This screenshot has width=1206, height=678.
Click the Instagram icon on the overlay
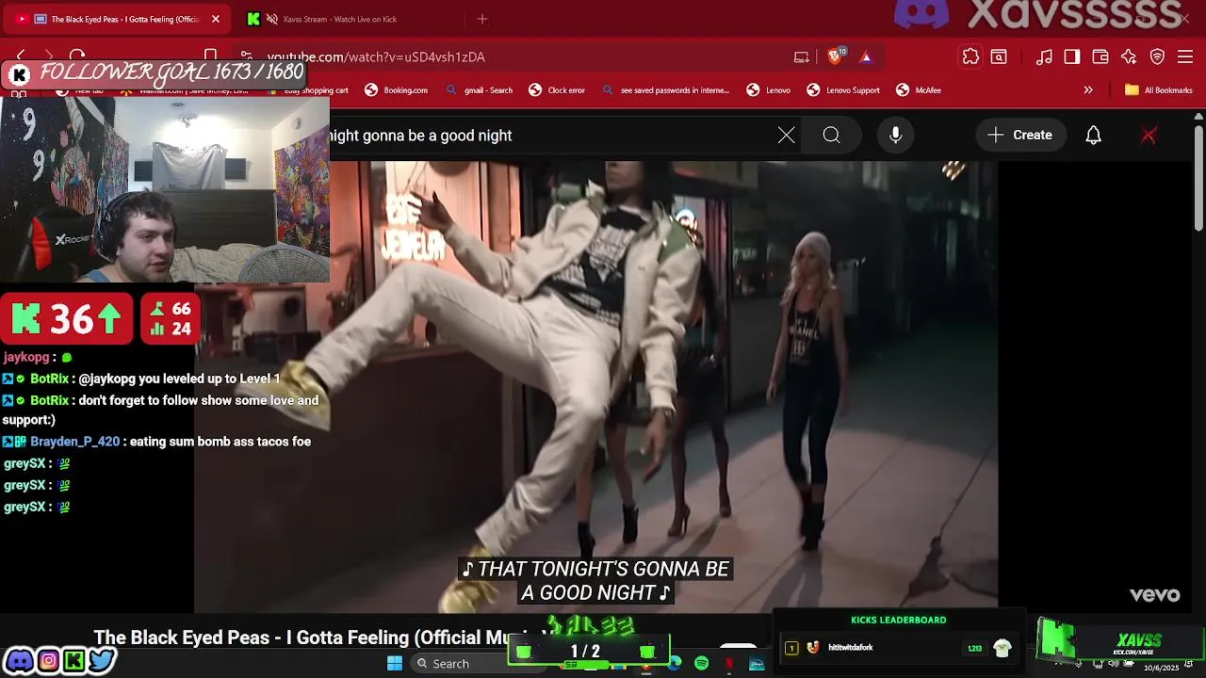click(x=48, y=661)
